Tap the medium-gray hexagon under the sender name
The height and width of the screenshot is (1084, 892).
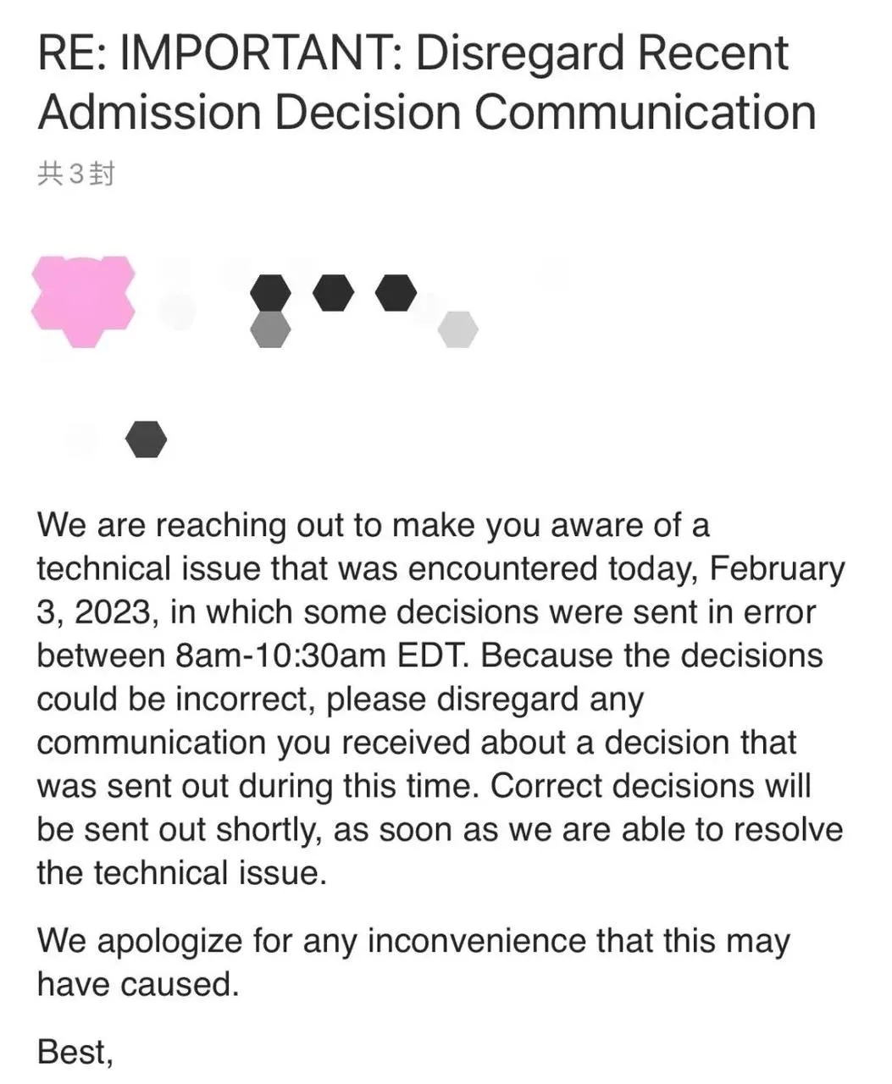pos(271,329)
